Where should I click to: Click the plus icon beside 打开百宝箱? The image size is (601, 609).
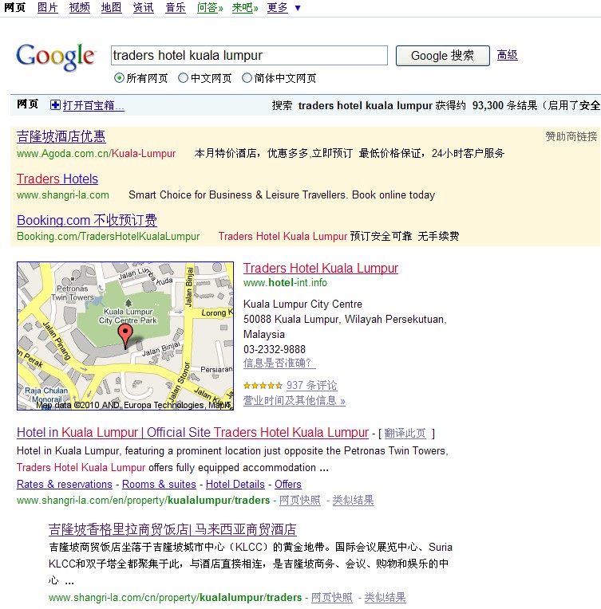[x=55, y=105]
